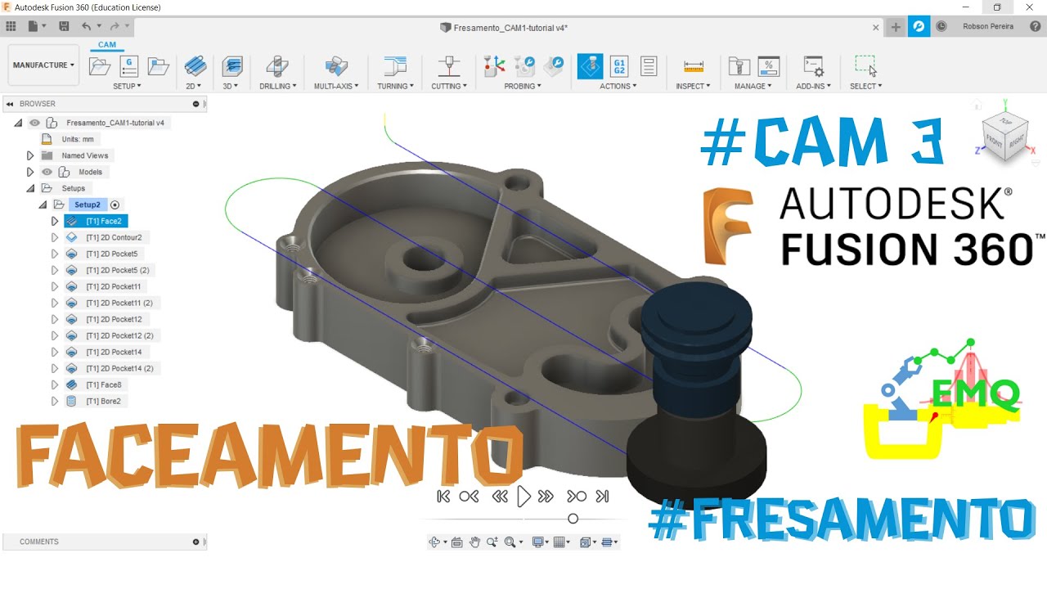Expand the COMMENTS panel plus button

point(195,542)
